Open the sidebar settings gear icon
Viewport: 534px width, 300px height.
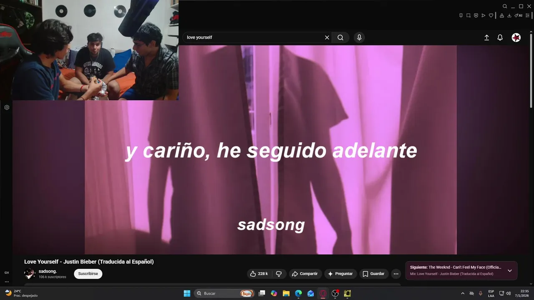(x=7, y=107)
